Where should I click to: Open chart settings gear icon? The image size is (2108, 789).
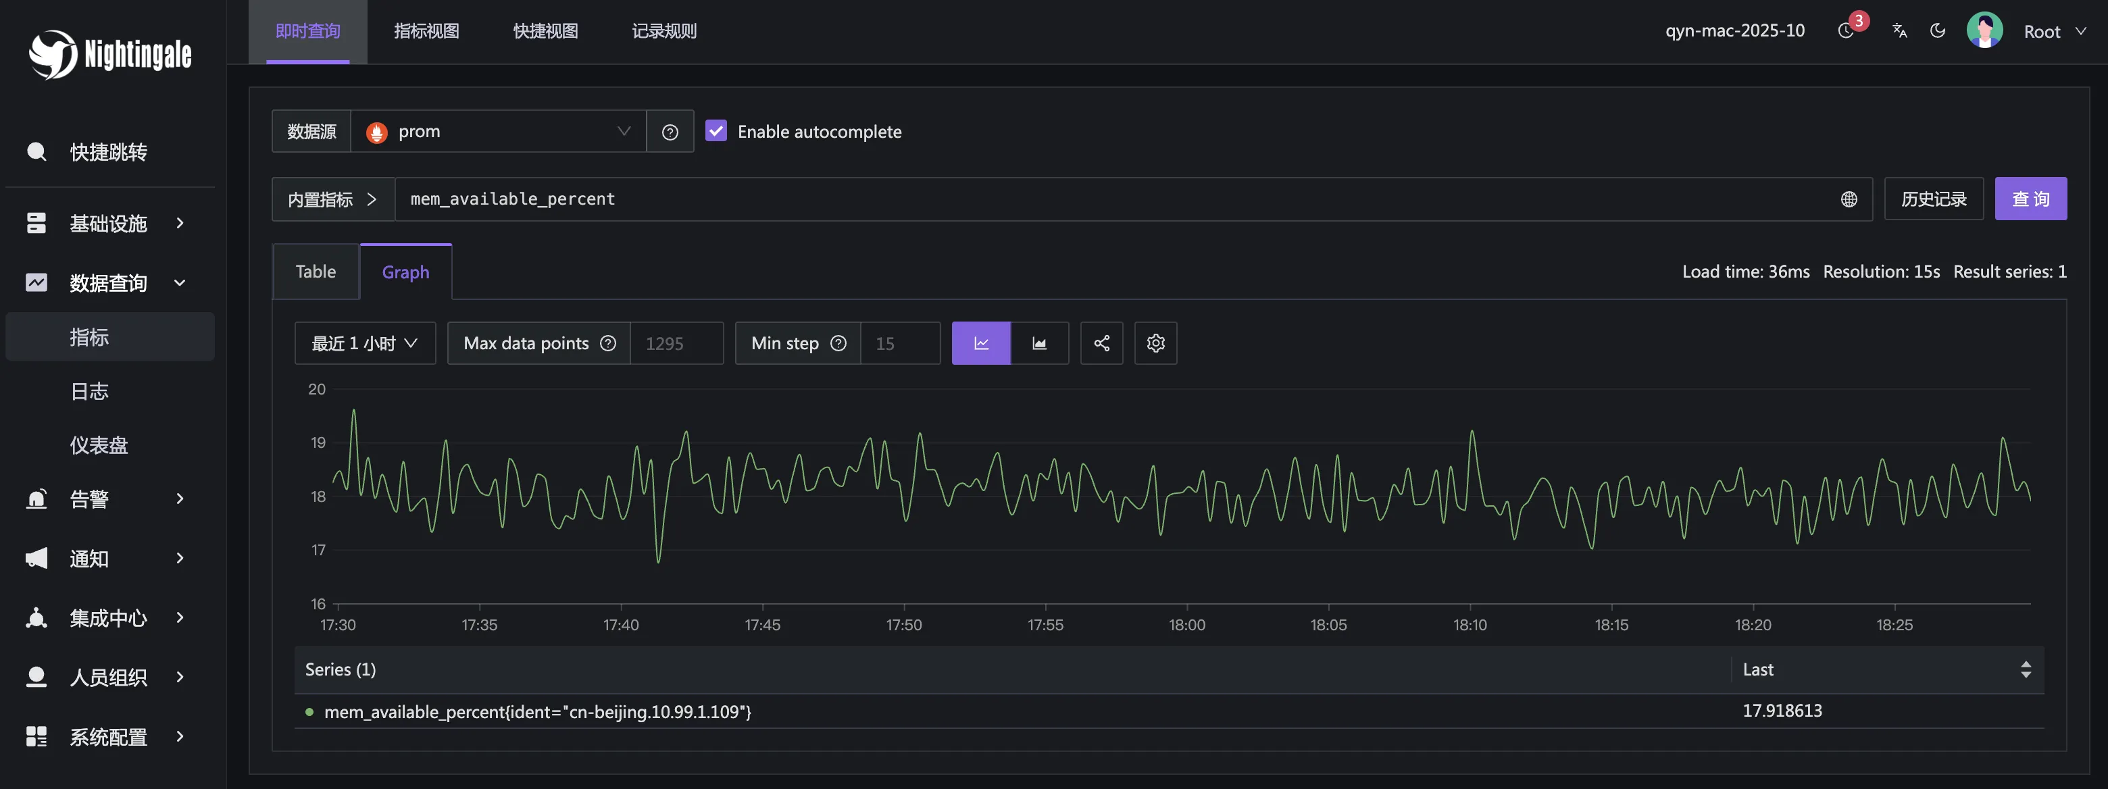tap(1155, 343)
